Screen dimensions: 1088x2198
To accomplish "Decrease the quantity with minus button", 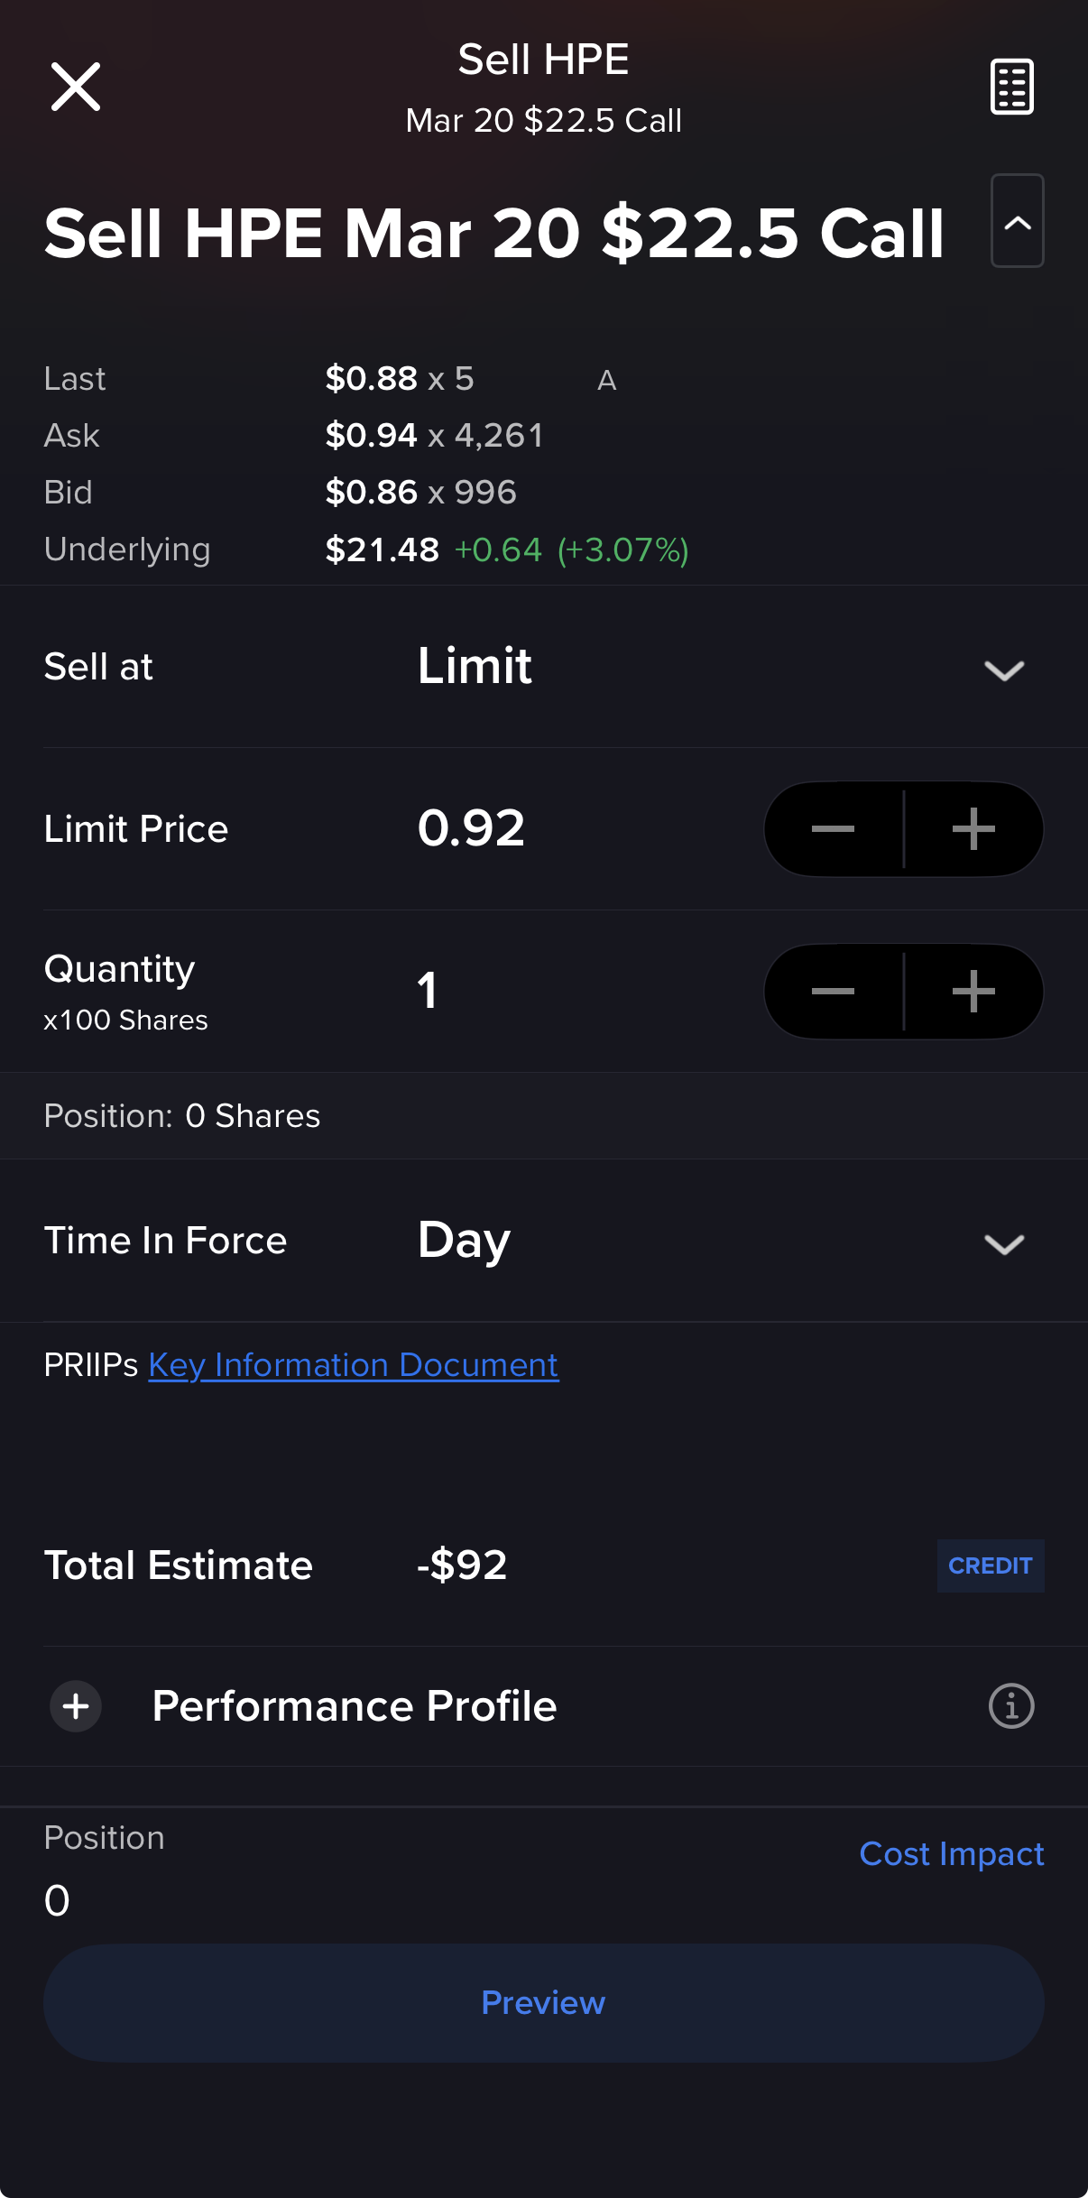I will pyautogui.click(x=834, y=992).
